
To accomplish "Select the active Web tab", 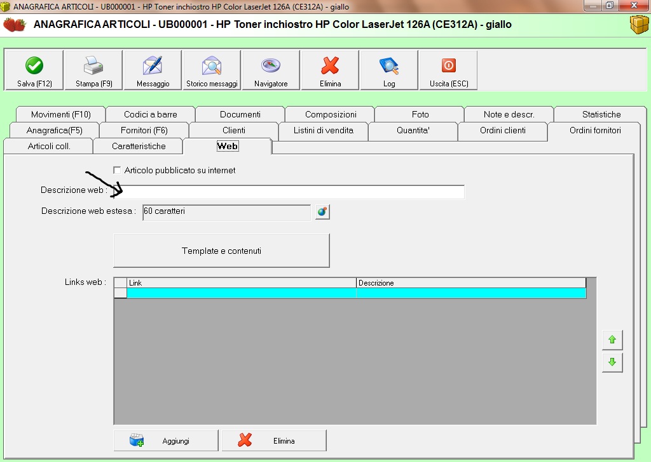I will click(228, 146).
